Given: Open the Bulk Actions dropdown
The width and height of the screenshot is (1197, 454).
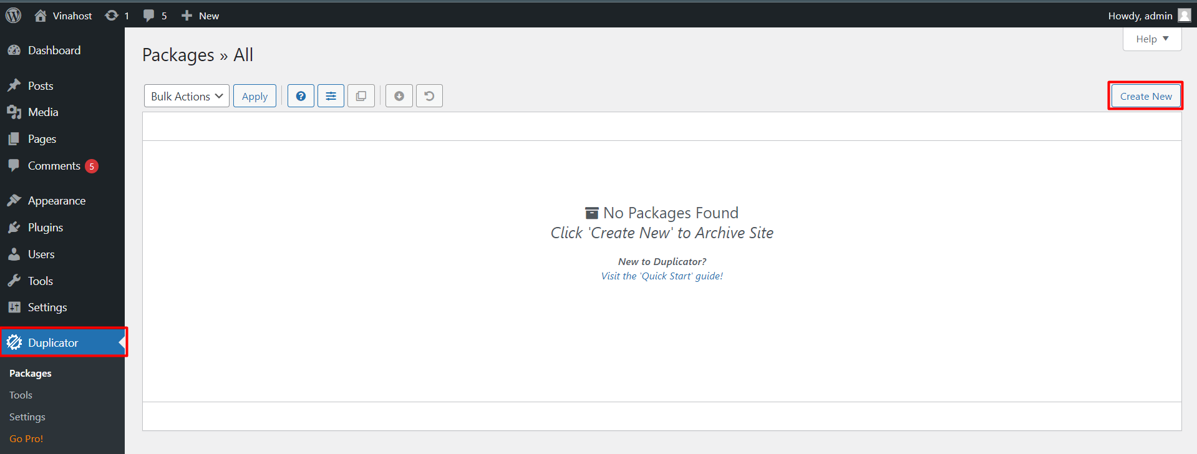Looking at the screenshot, I should [187, 96].
